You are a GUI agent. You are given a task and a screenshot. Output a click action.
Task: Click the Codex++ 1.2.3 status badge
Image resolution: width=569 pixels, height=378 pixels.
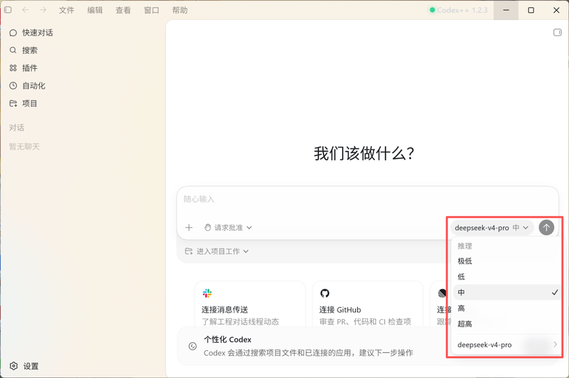tap(458, 10)
